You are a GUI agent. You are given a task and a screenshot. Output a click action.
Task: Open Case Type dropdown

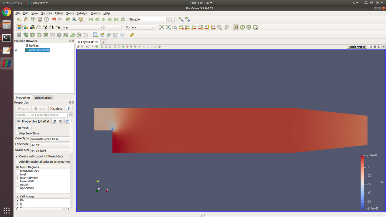tap(50, 139)
